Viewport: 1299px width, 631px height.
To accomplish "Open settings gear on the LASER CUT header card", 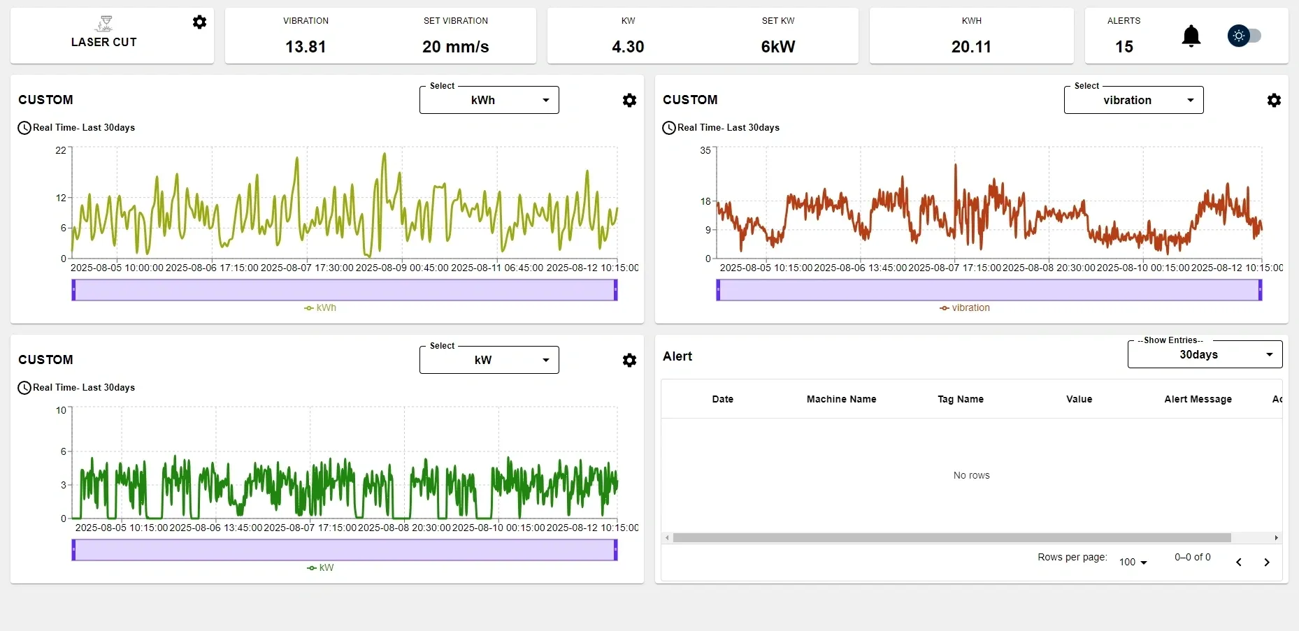I will click(199, 22).
